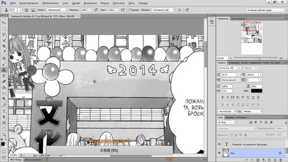Add a layer mask icon
The image size is (288, 162).
[x=258, y=160]
